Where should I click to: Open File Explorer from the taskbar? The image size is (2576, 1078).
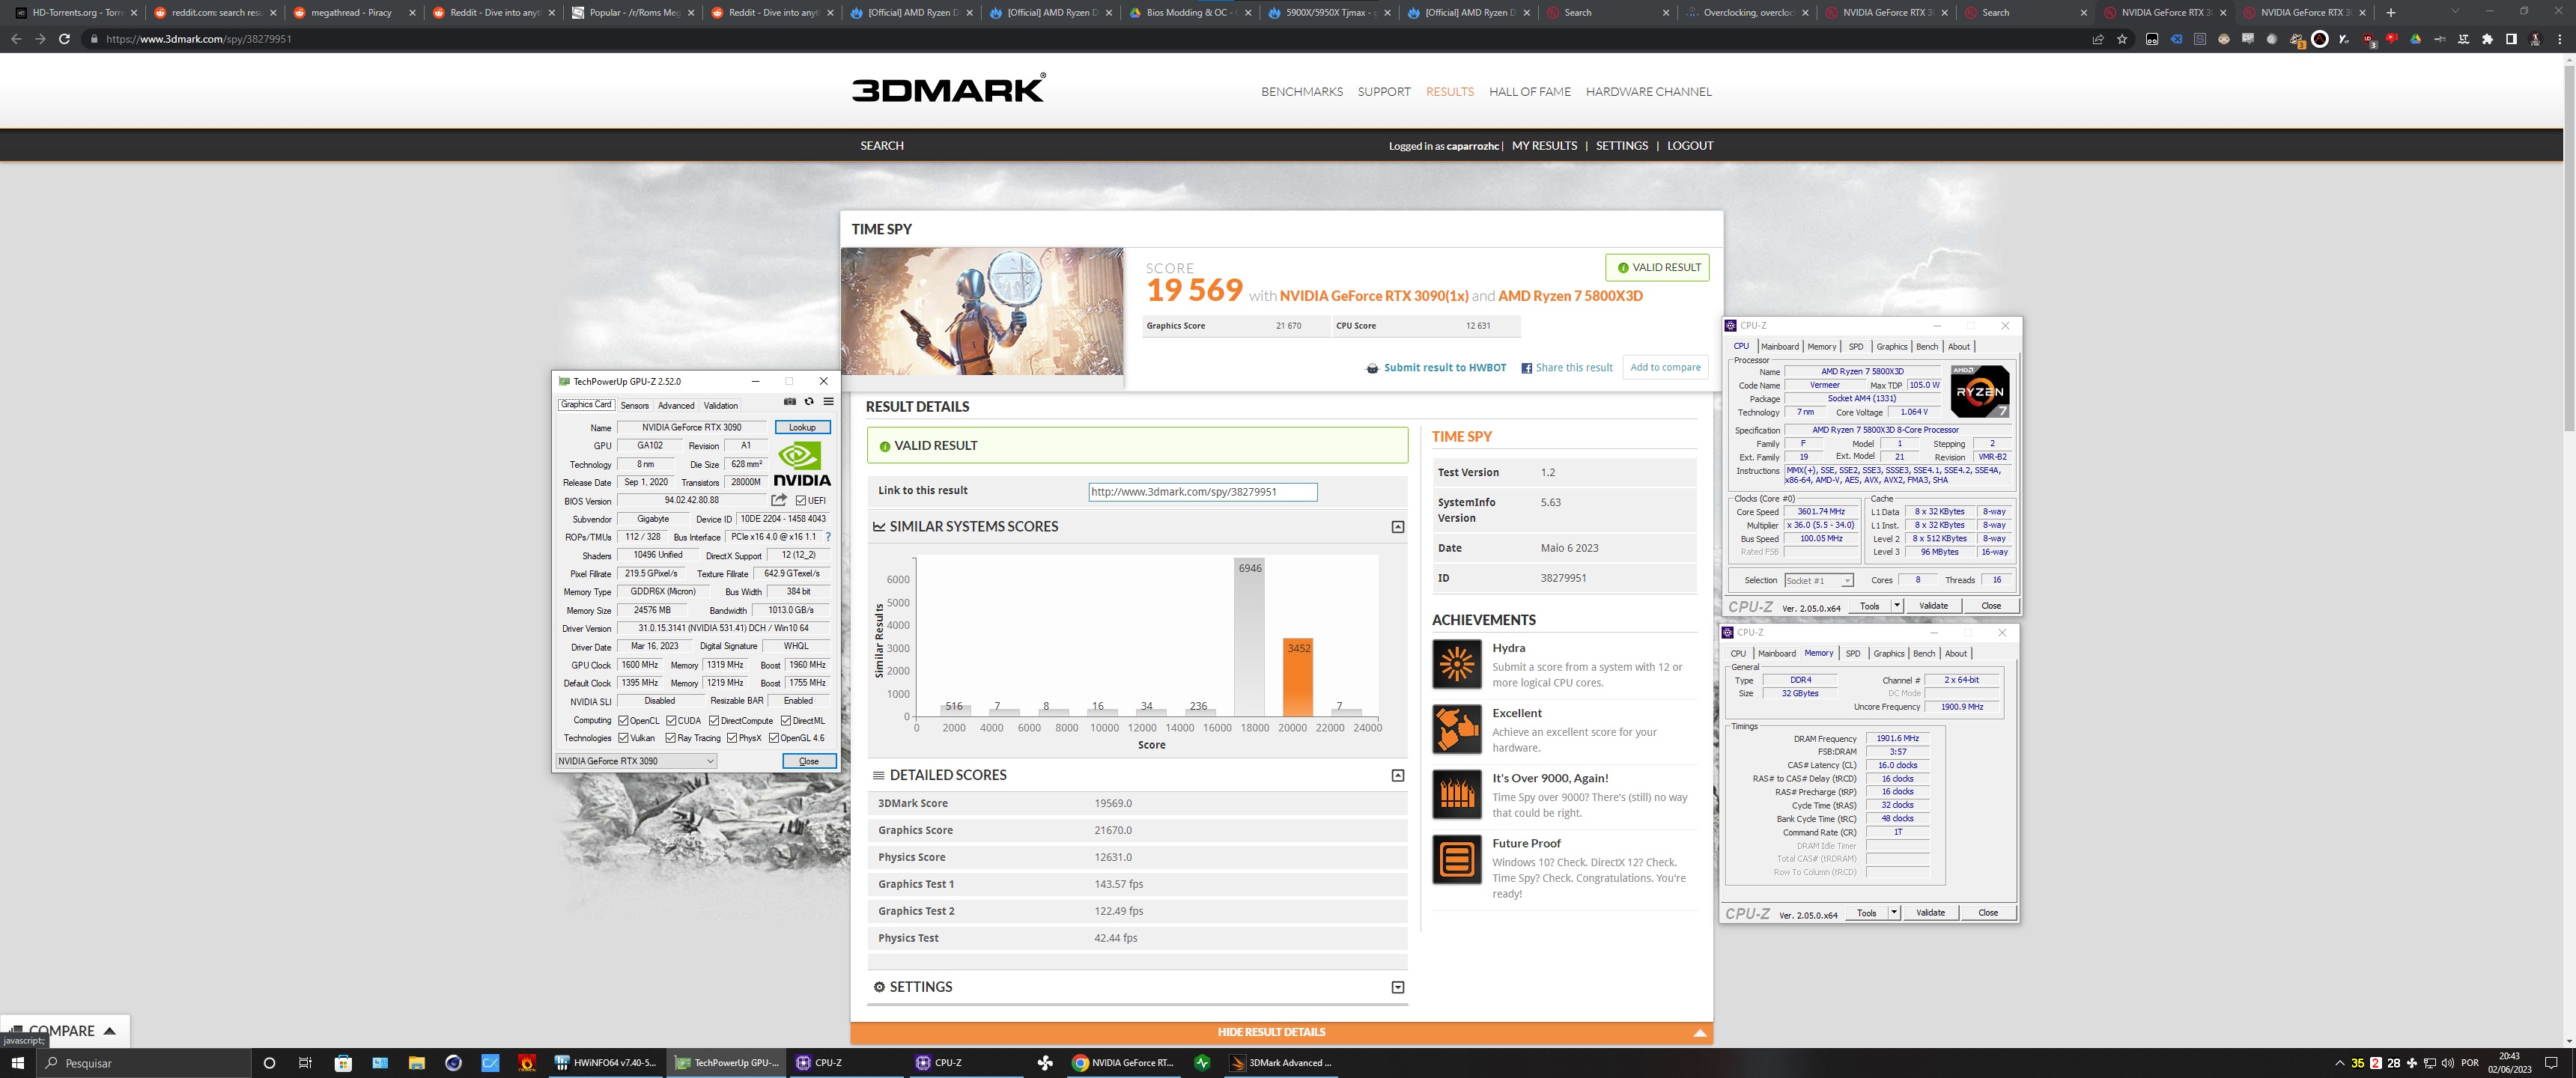(417, 1063)
